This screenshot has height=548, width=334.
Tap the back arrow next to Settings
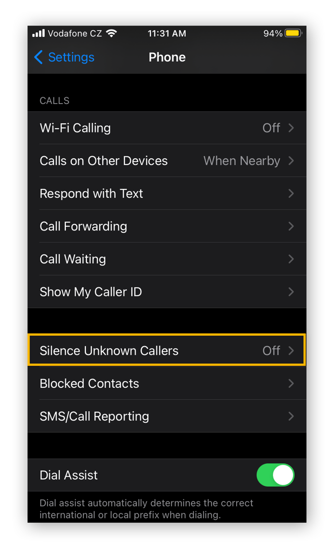coord(38,57)
